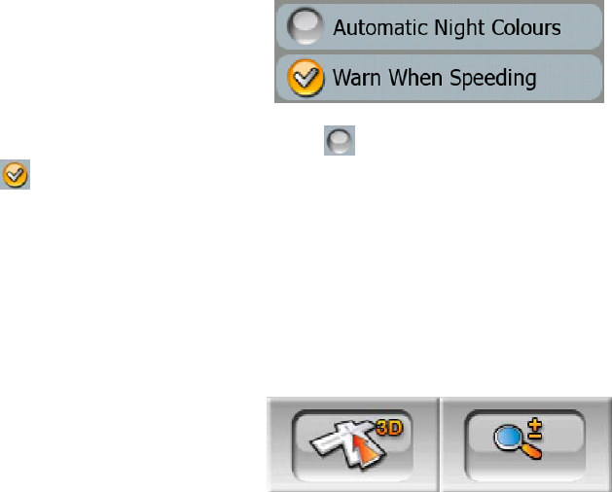
Task: Open the 3D map view button
Action: [353, 445]
